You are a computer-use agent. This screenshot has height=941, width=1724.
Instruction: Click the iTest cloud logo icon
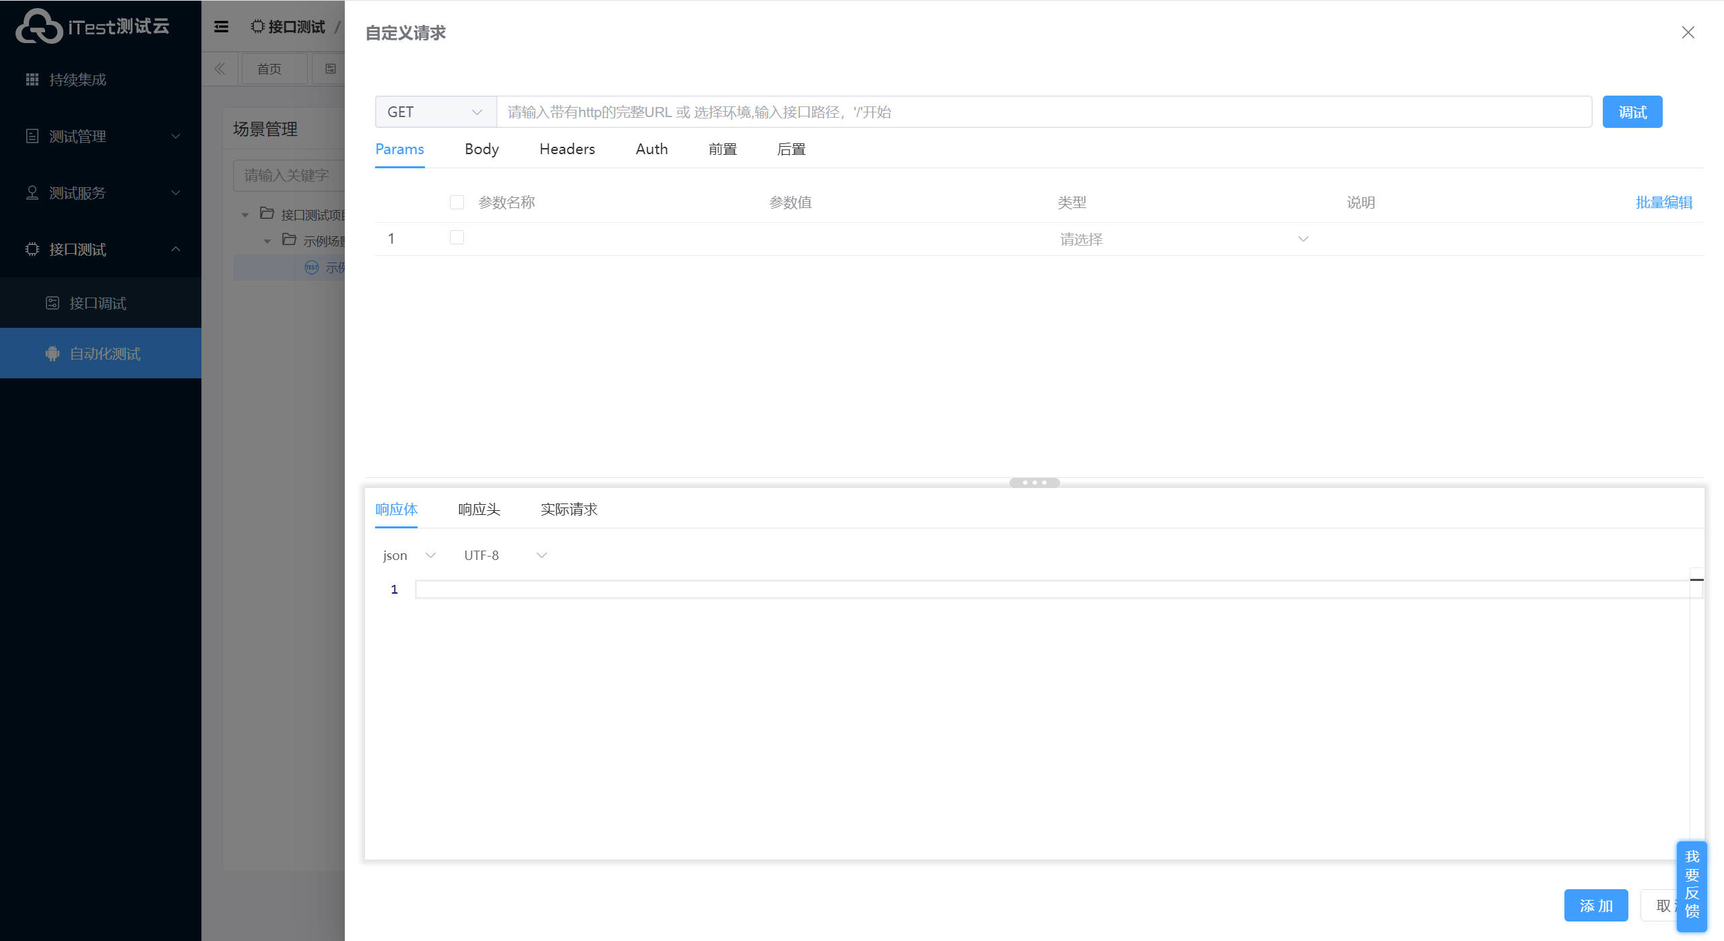38,27
